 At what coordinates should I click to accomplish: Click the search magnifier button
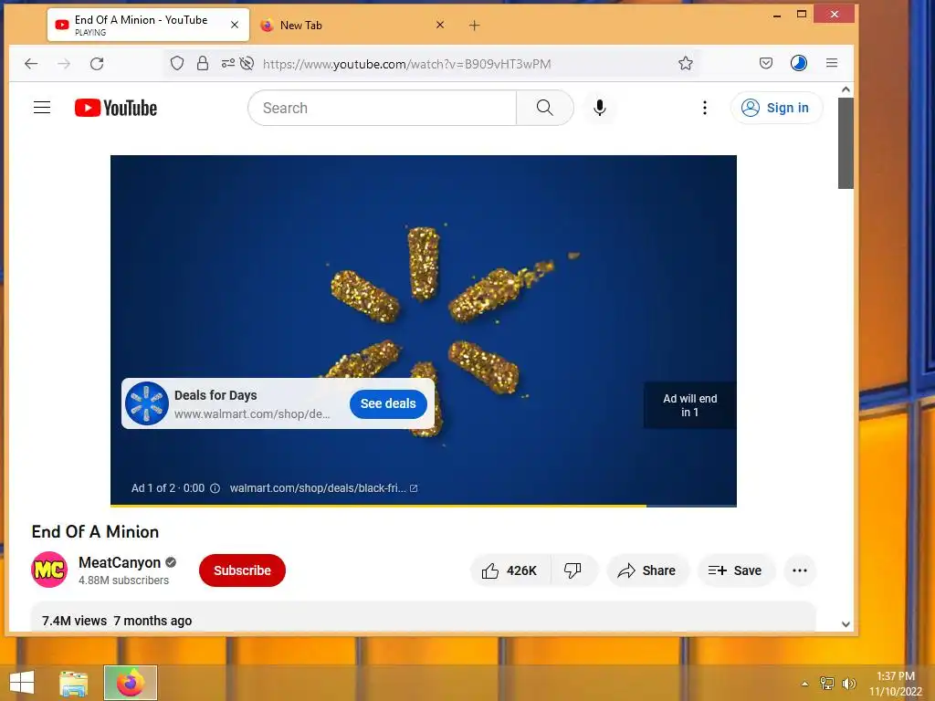(x=544, y=108)
